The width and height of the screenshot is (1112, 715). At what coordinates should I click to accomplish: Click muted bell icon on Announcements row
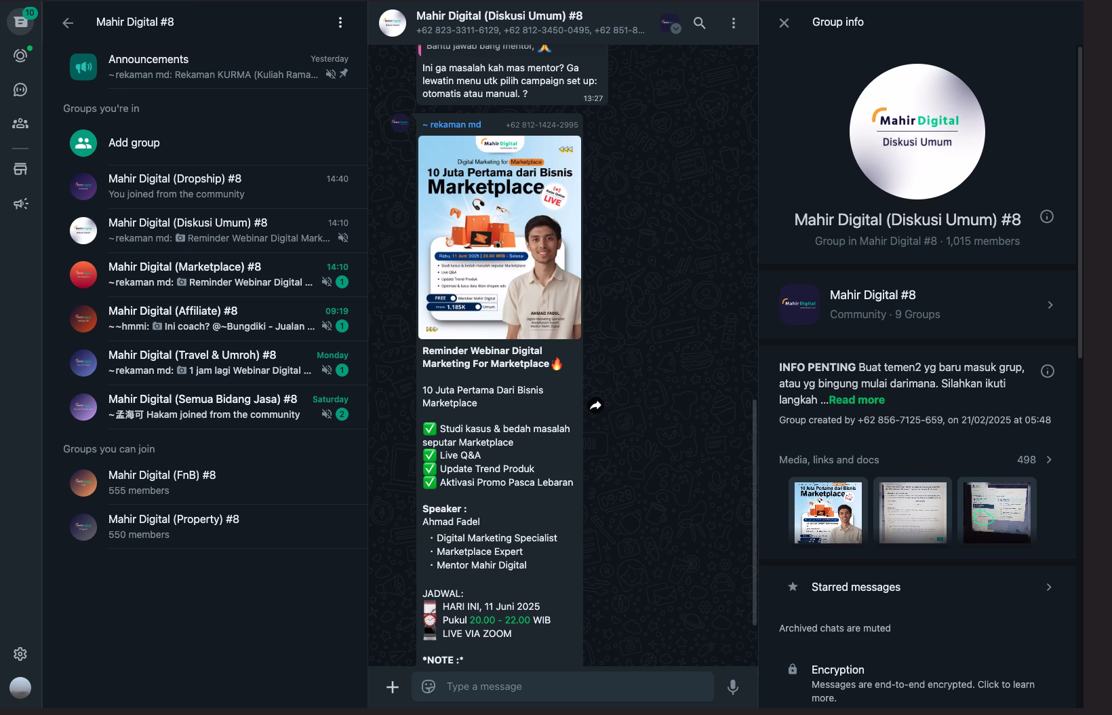330,74
